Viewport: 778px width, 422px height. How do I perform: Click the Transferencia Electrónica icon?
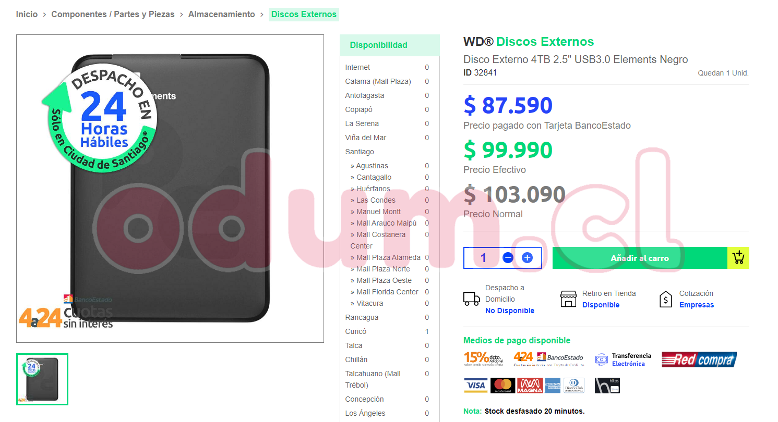tap(602, 359)
